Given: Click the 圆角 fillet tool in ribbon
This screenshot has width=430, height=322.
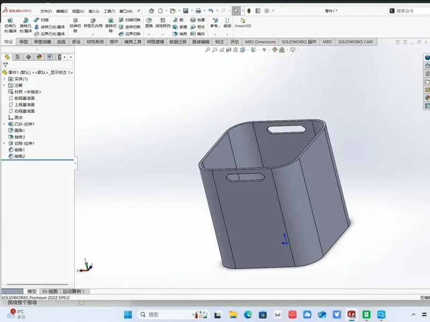Looking at the screenshot, I should (x=149, y=23).
